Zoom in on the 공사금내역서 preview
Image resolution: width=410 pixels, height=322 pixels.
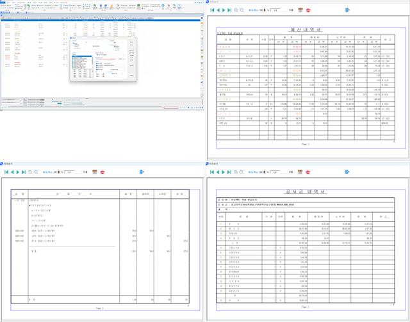click(x=236, y=172)
